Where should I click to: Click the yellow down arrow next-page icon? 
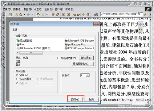[88, 15]
